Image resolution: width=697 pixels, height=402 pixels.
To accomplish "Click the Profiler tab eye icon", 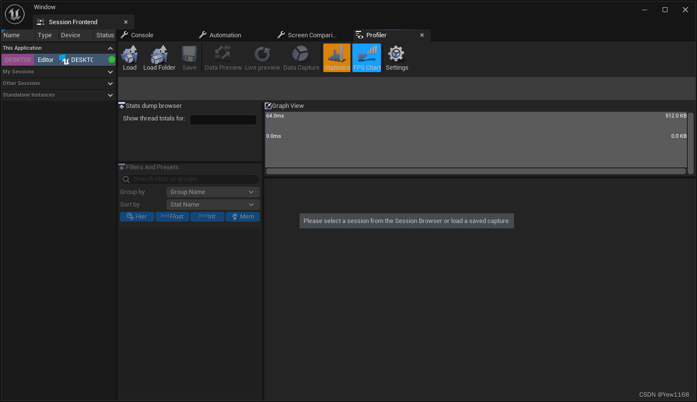I will (x=359, y=35).
